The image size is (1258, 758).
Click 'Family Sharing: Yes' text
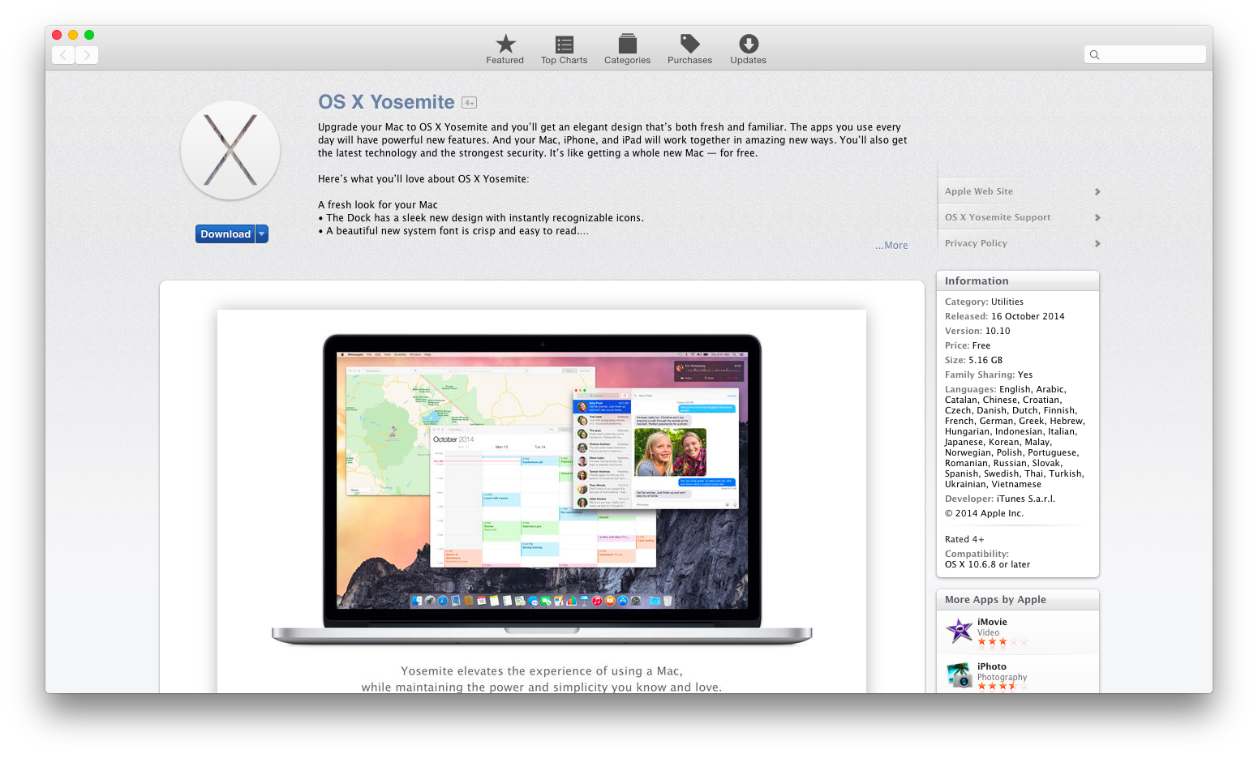[x=989, y=375]
